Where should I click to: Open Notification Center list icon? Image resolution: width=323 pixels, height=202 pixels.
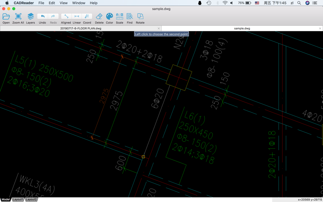coord(315,3)
